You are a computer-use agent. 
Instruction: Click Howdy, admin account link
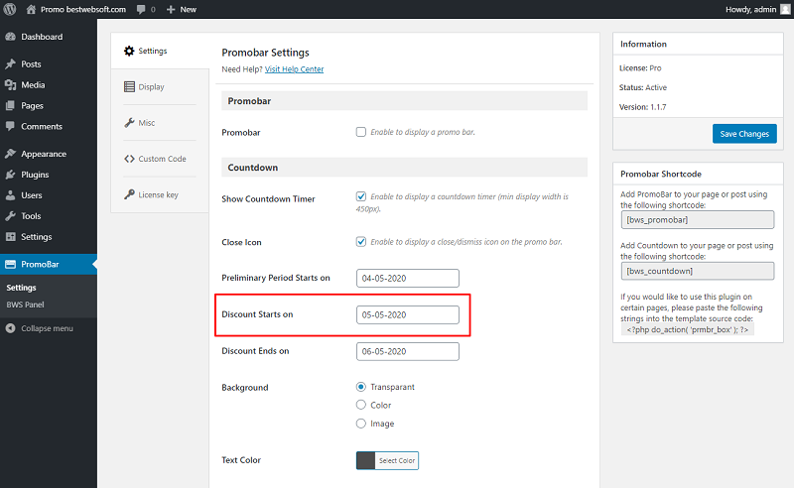click(x=751, y=9)
